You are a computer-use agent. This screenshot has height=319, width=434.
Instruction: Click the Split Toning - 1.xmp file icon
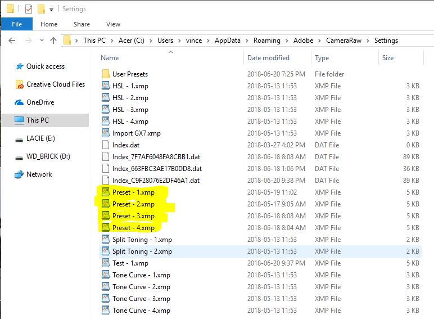106,239
